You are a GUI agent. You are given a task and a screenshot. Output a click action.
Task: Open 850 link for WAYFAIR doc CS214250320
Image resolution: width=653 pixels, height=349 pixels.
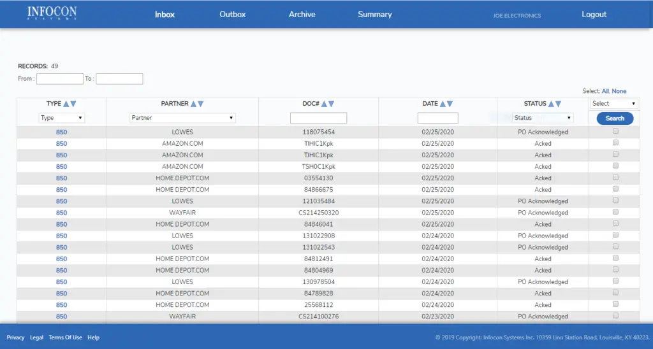point(62,213)
